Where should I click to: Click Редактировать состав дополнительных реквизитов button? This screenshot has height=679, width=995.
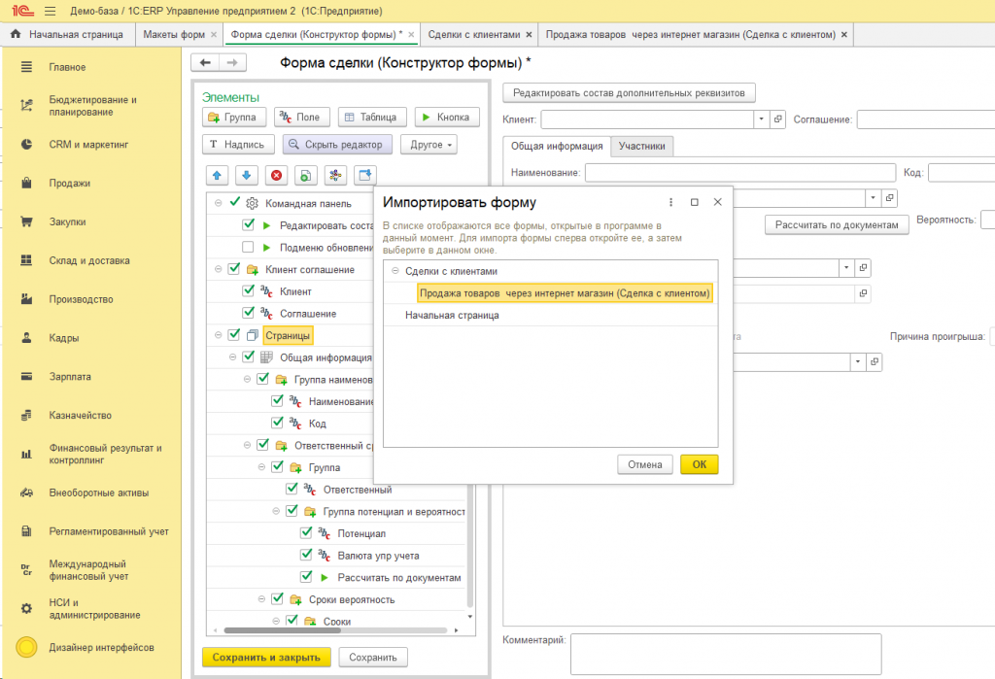(629, 92)
